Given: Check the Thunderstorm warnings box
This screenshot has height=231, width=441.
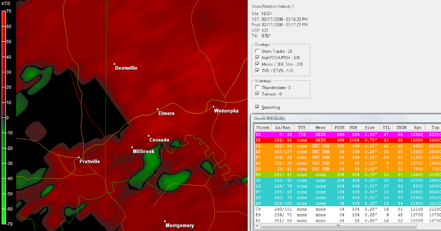Looking at the screenshot, I should click(257, 88).
